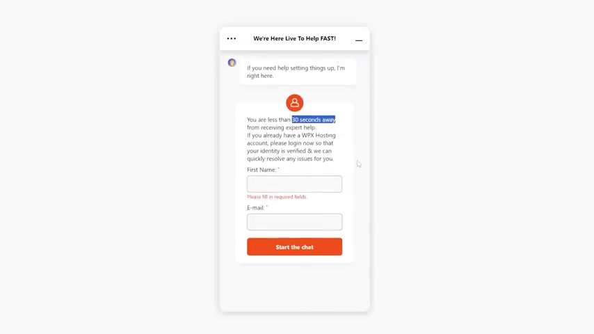Image resolution: width=594 pixels, height=334 pixels.
Task: Click the "If you need help" message bubble
Action: point(298,72)
